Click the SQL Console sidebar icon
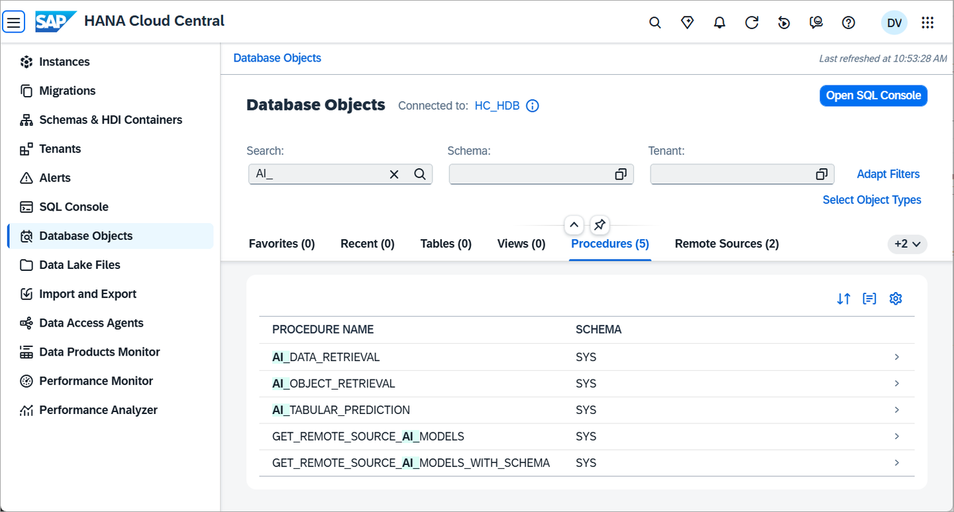The height and width of the screenshot is (512, 954). 26,207
